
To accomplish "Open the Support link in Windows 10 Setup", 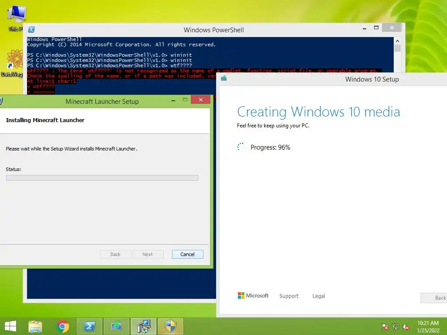I will (x=289, y=296).
